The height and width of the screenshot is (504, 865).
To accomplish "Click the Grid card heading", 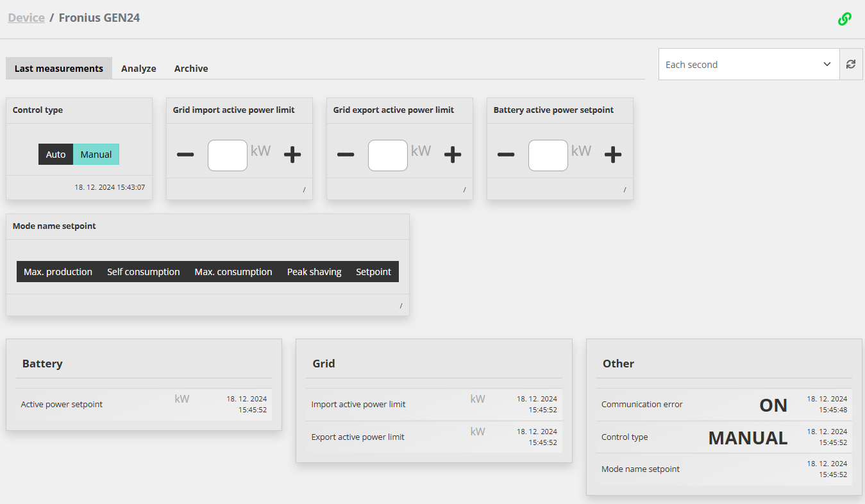I will coord(324,364).
